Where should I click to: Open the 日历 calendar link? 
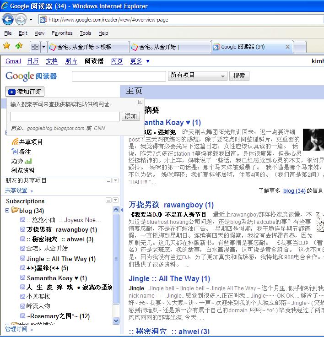[33, 61]
